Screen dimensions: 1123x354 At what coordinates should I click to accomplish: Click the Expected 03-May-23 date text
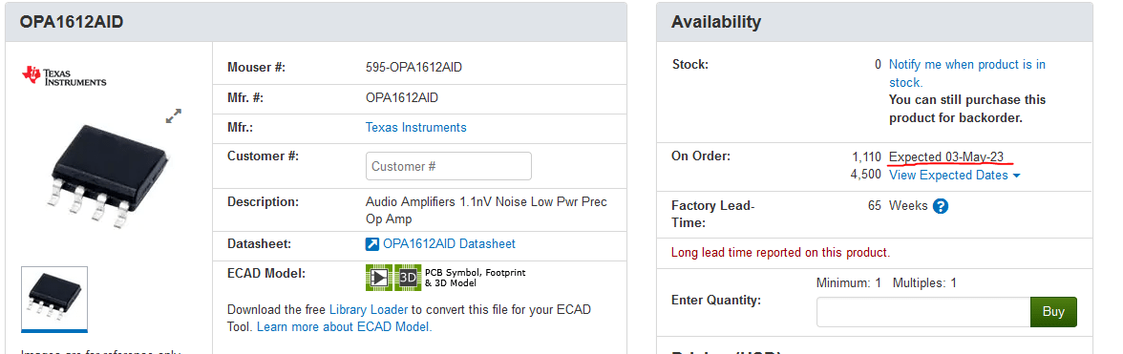coord(946,157)
